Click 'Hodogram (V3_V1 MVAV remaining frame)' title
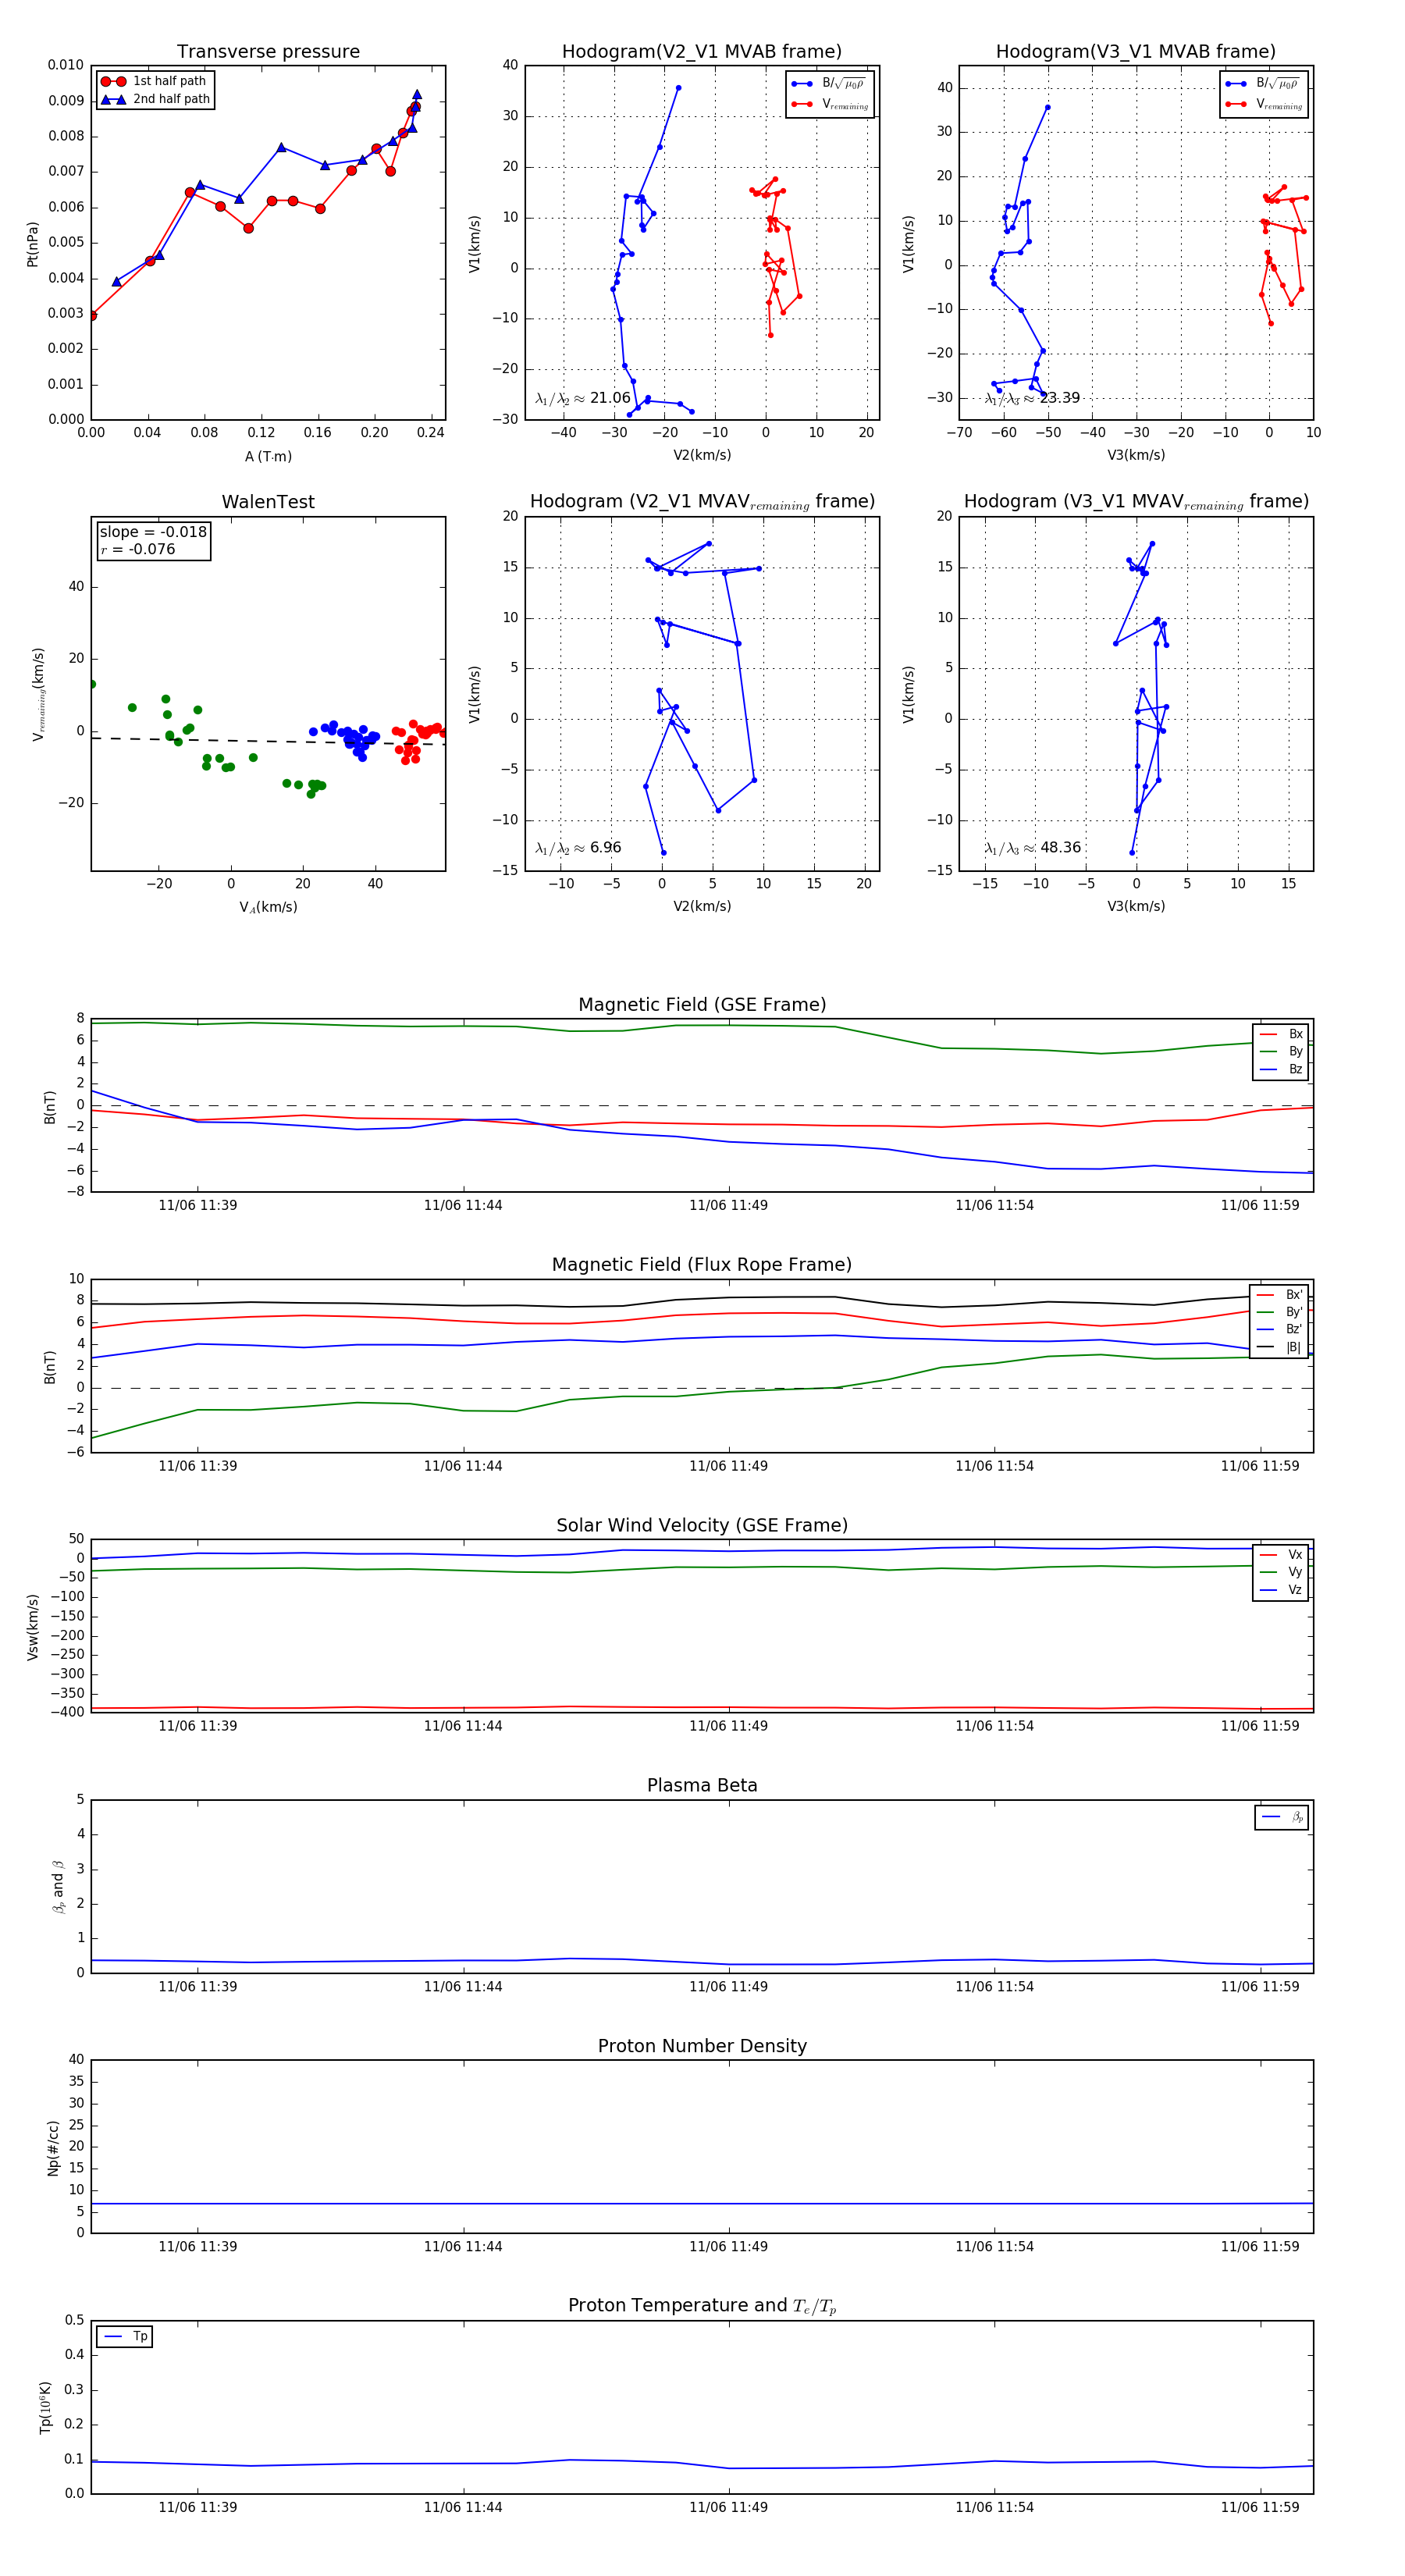Screen dimensions: 1405x2576 coord(1136,502)
